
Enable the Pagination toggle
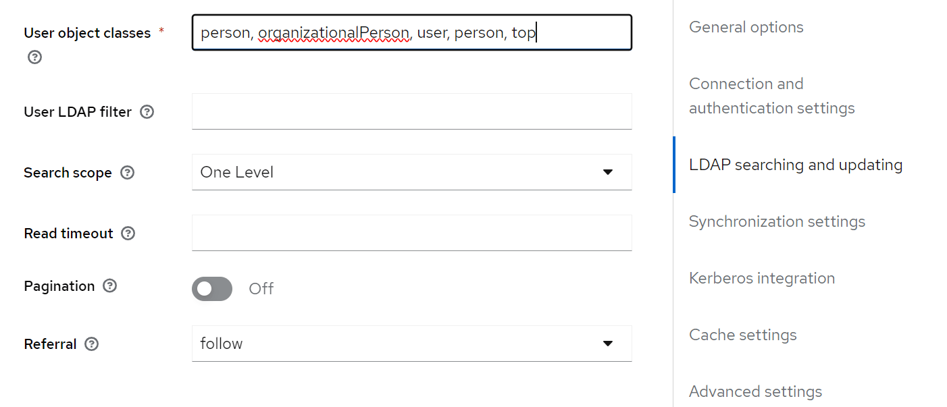click(x=211, y=289)
